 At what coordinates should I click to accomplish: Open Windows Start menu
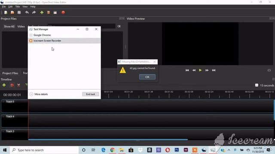tap(5, 150)
